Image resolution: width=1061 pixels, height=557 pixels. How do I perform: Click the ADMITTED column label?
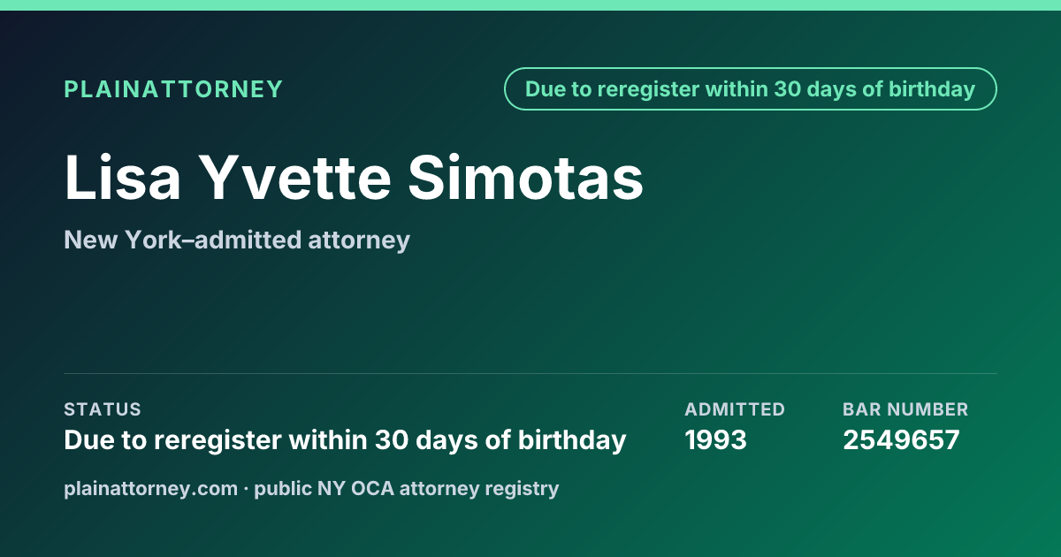735,409
